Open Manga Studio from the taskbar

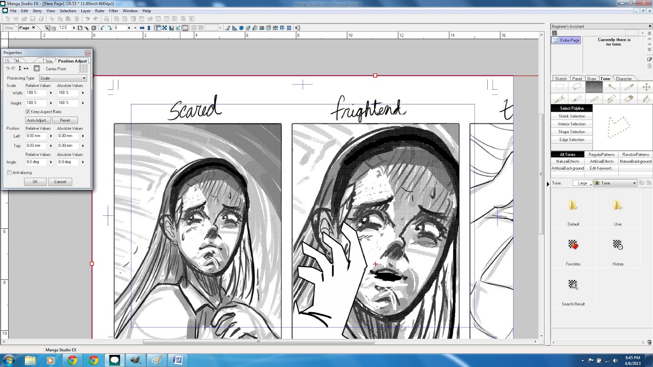(114, 360)
